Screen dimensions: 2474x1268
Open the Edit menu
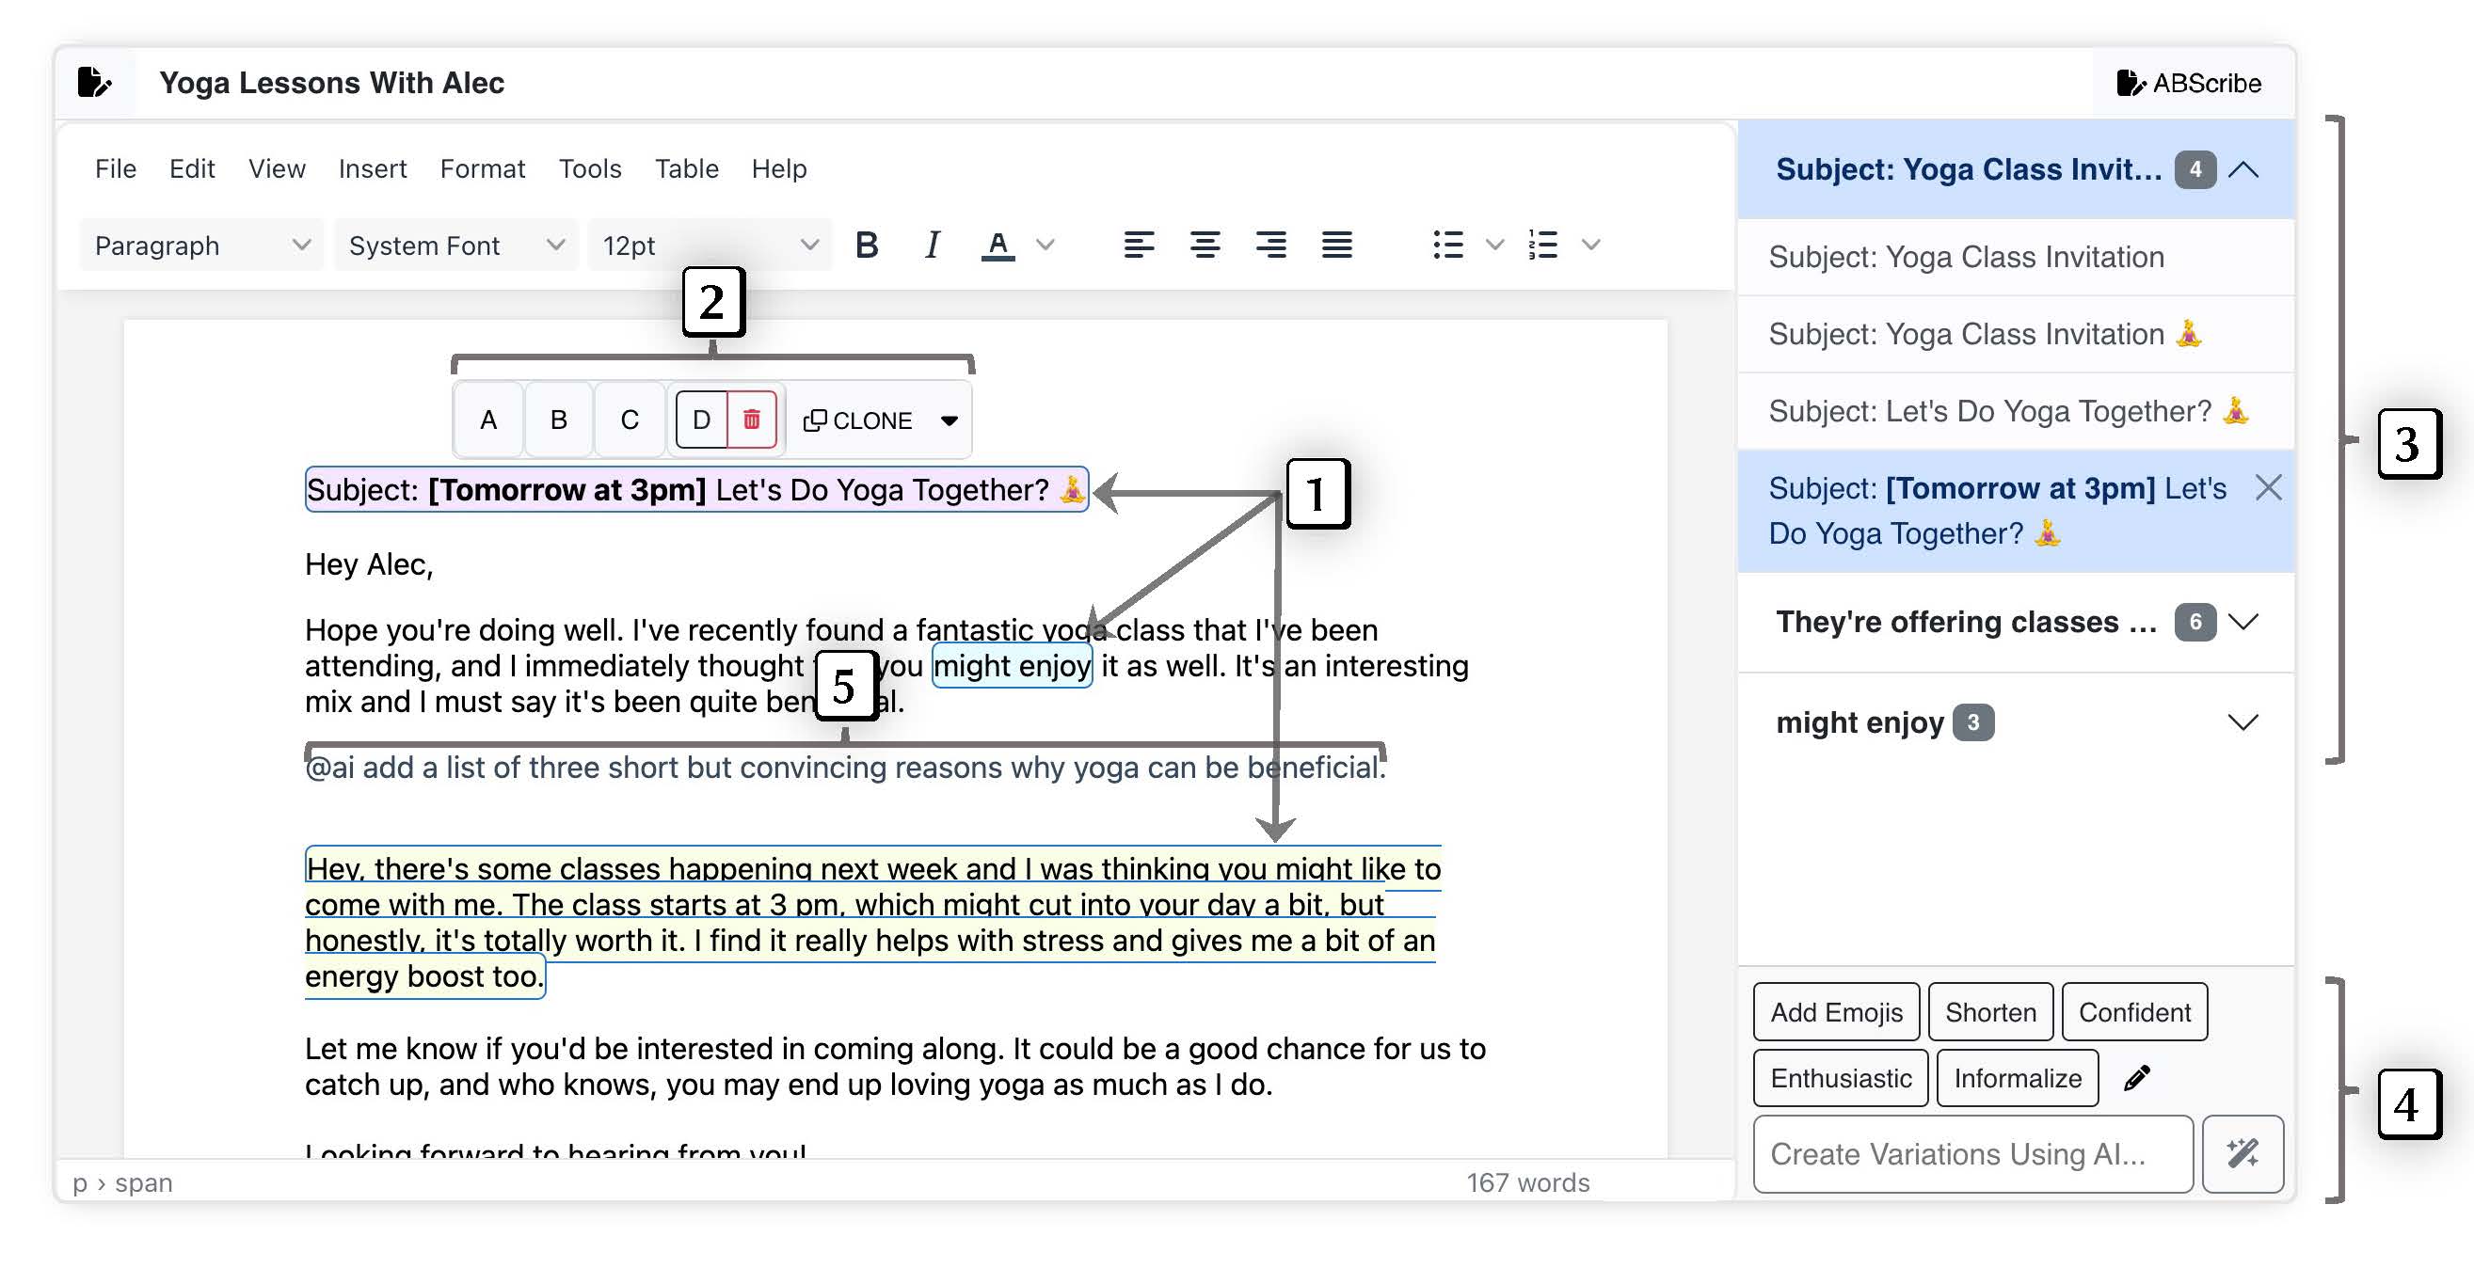[x=191, y=169]
